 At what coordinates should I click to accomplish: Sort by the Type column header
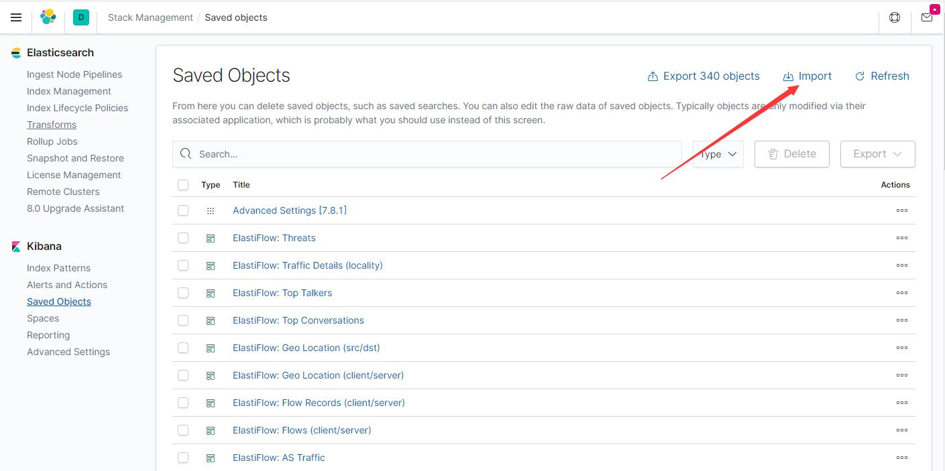tap(211, 185)
